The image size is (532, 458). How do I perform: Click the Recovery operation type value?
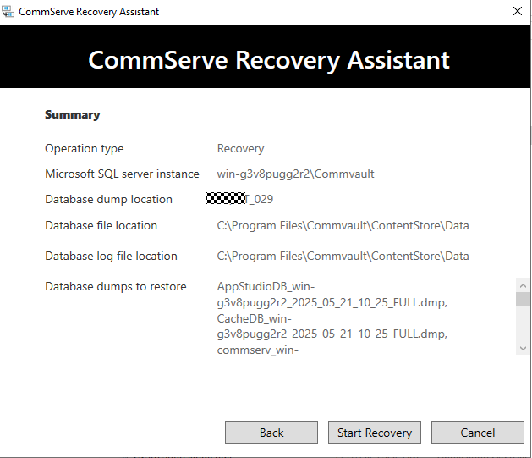[240, 149]
